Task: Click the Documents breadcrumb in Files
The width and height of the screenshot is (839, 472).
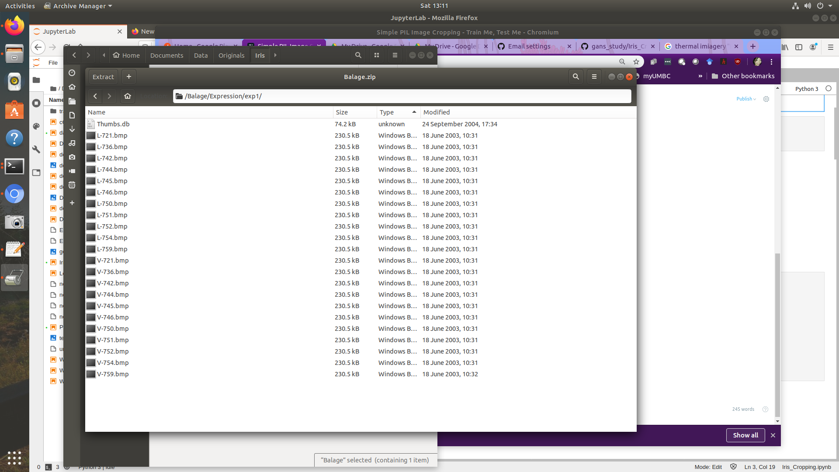Action: 166,56
